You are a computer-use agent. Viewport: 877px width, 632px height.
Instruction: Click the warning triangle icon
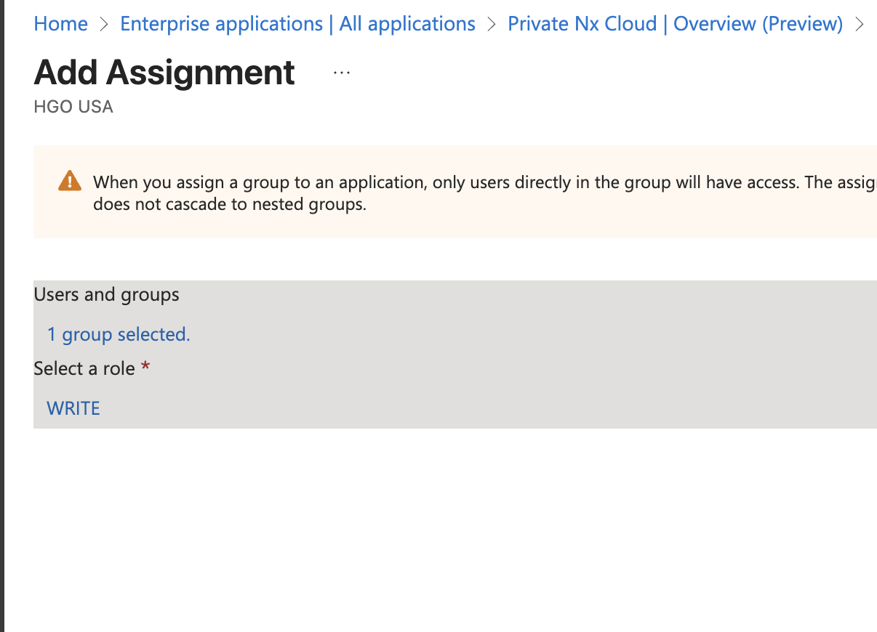[70, 181]
